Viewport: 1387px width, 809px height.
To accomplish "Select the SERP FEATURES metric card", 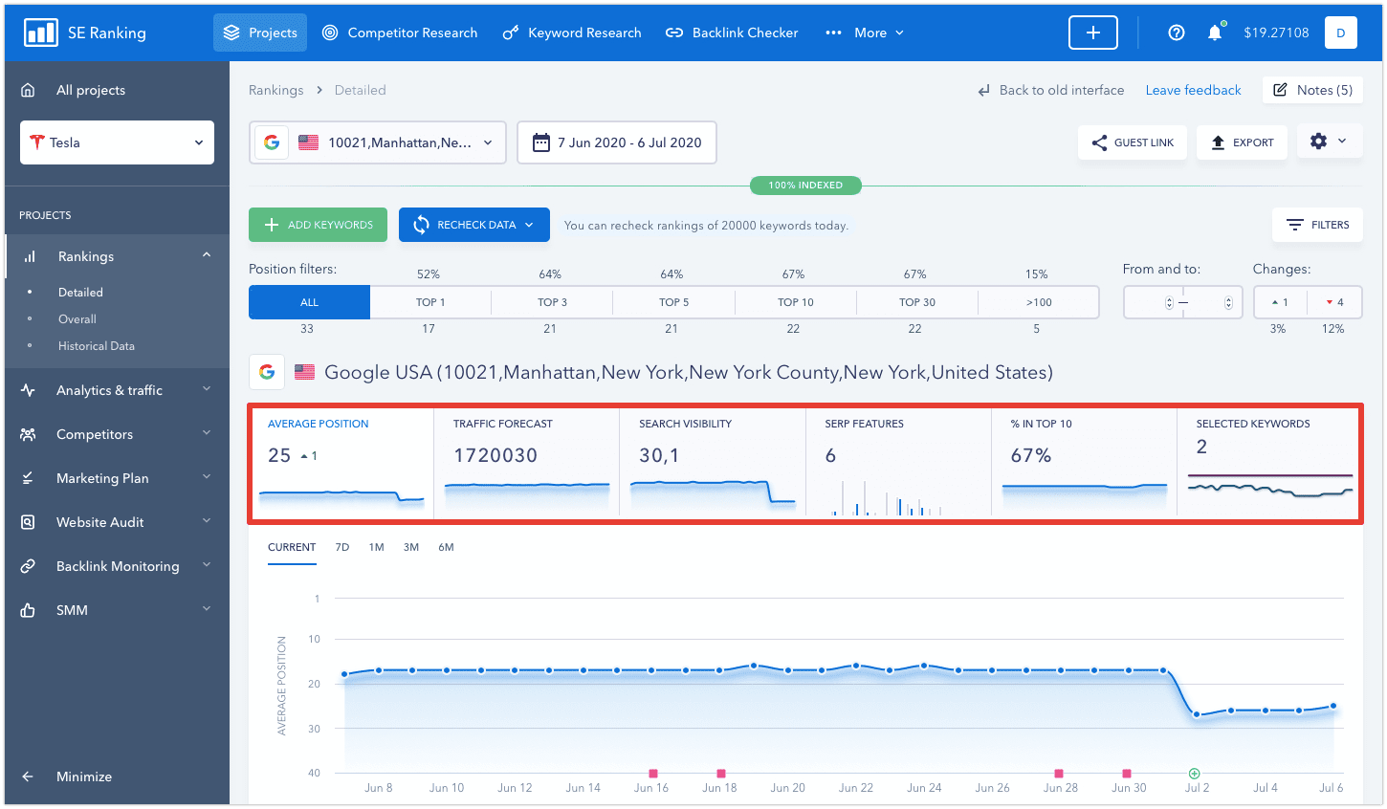I will 898,464.
